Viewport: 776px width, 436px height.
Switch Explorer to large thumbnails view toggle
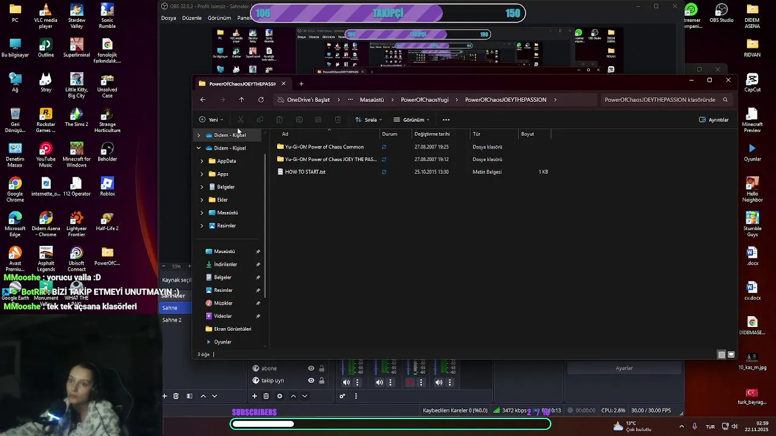pos(731,355)
